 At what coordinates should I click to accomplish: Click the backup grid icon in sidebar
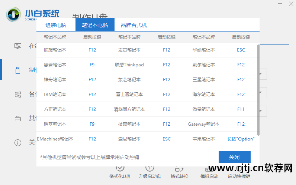tap(18, 94)
